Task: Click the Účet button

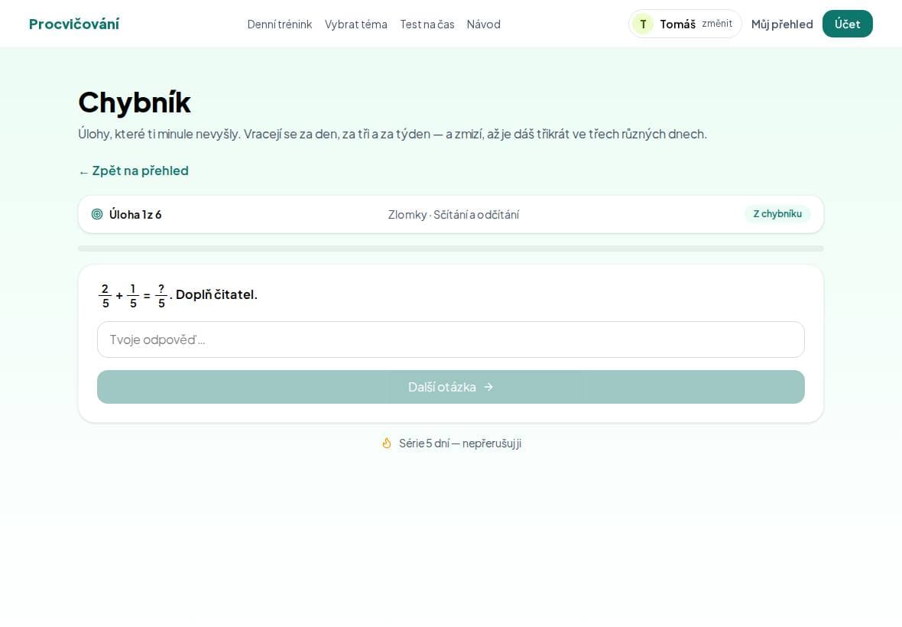Action: click(x=848, y=24)
